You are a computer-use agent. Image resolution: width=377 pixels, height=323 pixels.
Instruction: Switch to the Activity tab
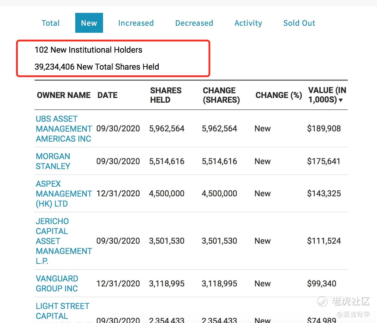248,23
